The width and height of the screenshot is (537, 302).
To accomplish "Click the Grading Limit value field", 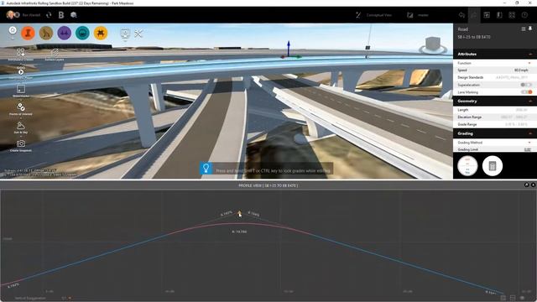I will 528,149.
